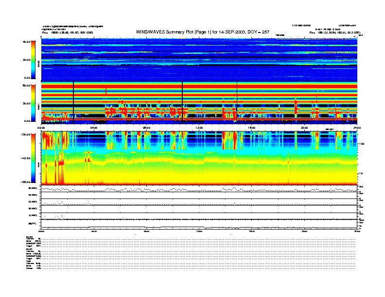Click the 30.00 label on RAD1 scale
Image resolution: width=385 pixels, height=297 pixels.
coord(27,103)
